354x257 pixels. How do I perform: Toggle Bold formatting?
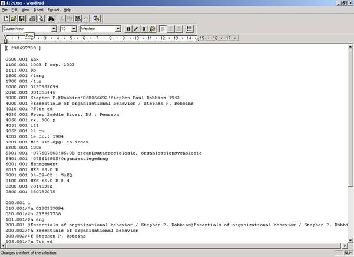(x=128, y=29)
